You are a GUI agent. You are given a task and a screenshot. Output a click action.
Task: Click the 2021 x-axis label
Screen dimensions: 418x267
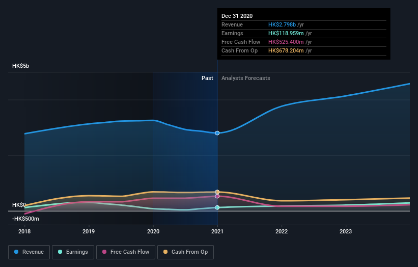tap(217, 231)
